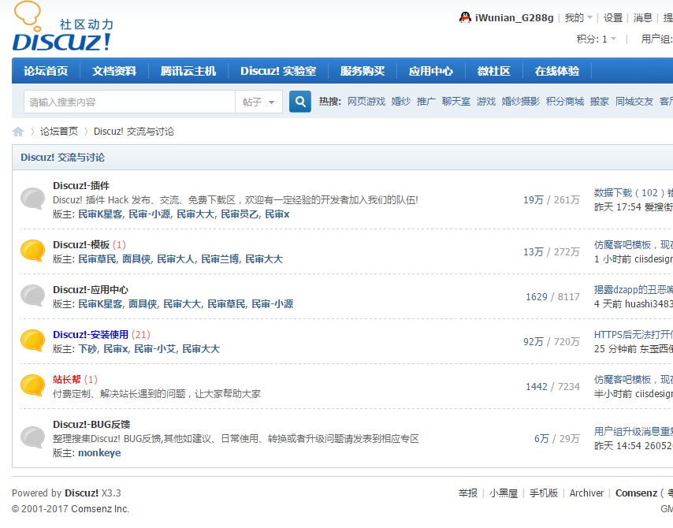
Task: Click orange bubble icon for 站长帮 forum
Action: coord(32,385)
